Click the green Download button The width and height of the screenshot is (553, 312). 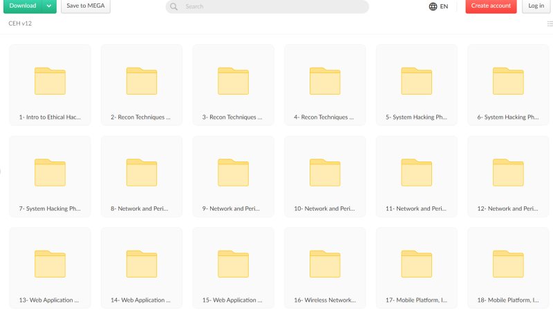point(24,6)
